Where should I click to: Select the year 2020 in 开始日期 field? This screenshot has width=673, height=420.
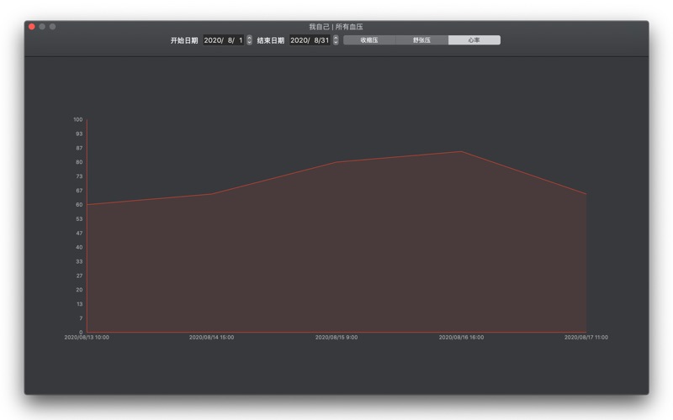tap(213, 40)
